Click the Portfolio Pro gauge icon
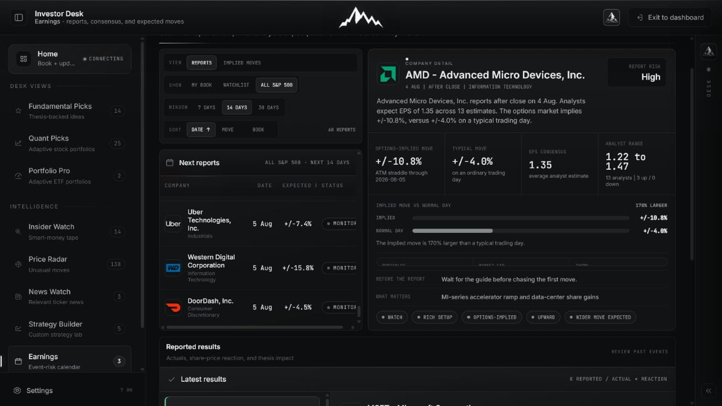This screenshot has width=722, height=406. point(18,176)
